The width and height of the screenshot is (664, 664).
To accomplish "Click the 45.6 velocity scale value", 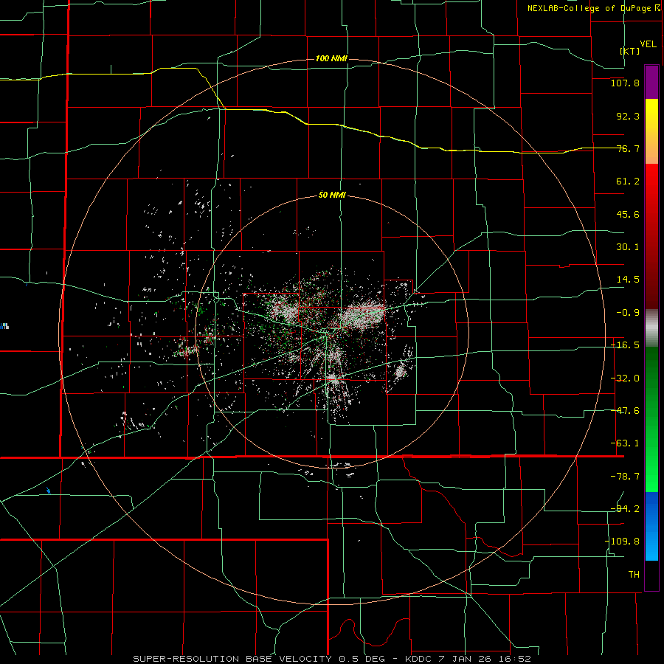I will tap(628, 214).
